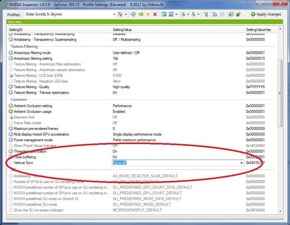Screen dimensions: 290x225
Task: Click the Off / Multisampling value
Action: point(126,40)
